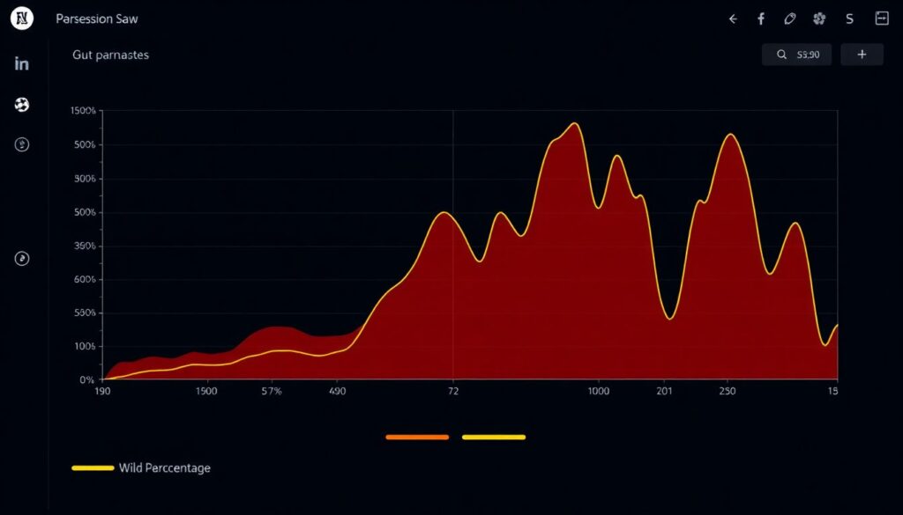This screenshot has width=903, height=515.
Task: Toggle the 'Wild Parccentage' legend entry
Action: (141, 468)
